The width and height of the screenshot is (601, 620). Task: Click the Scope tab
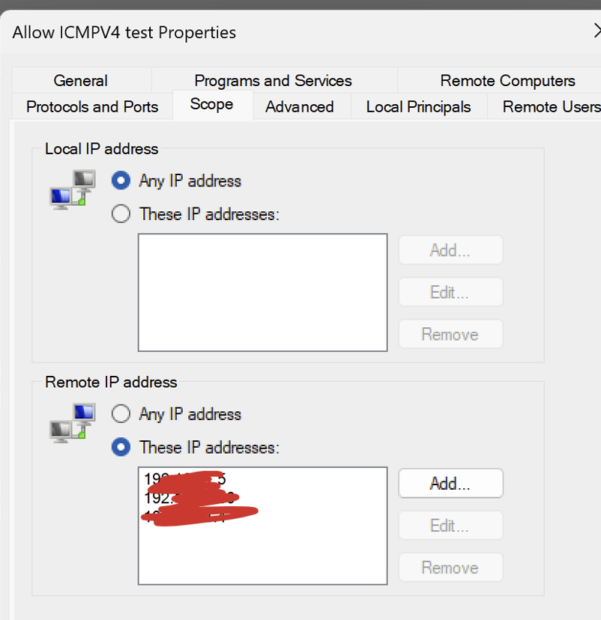coord(211,104)
